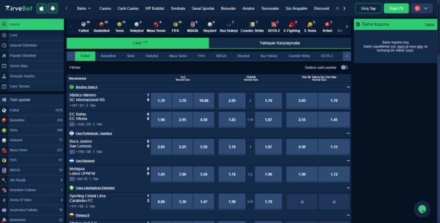Screen dimensions: 440x223
Task: Collapse the Liga Nacional section
Action: [x=348, y=161]
